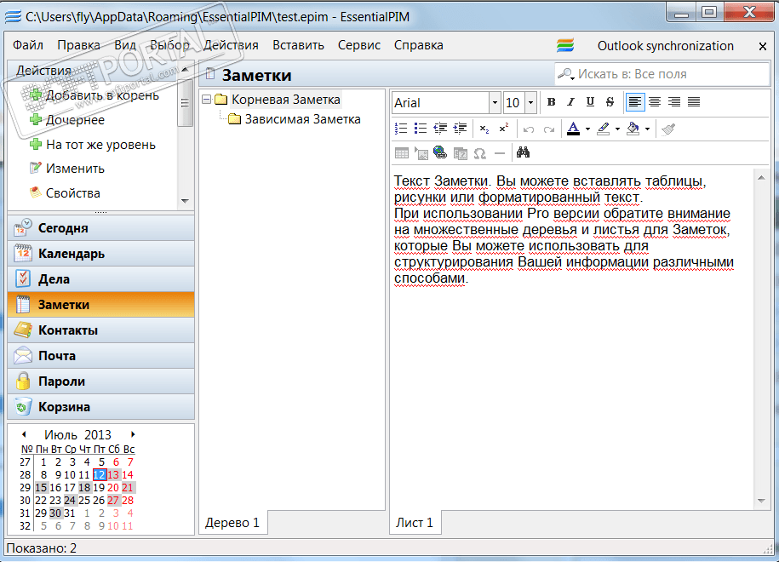The width and height of the screenshot is (779, 562).
Task: Select the Зависимая Заметка note
Action: click(x=302, y=119)
